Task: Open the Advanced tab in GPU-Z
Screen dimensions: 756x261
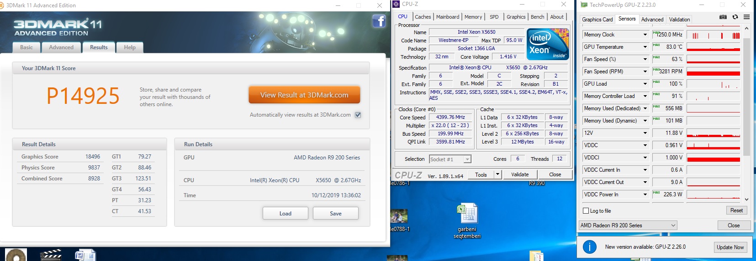Action: click(652, 20)
